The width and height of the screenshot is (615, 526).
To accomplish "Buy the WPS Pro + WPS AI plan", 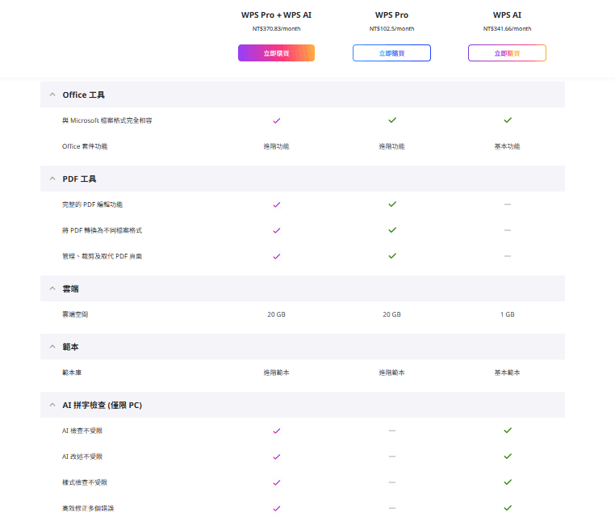I will (x=276, y=53).
